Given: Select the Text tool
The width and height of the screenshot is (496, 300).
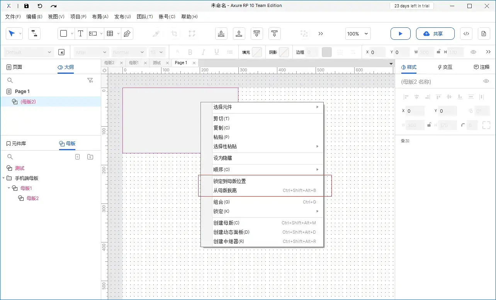Looking at the screenshot, I should coord(81,34).
